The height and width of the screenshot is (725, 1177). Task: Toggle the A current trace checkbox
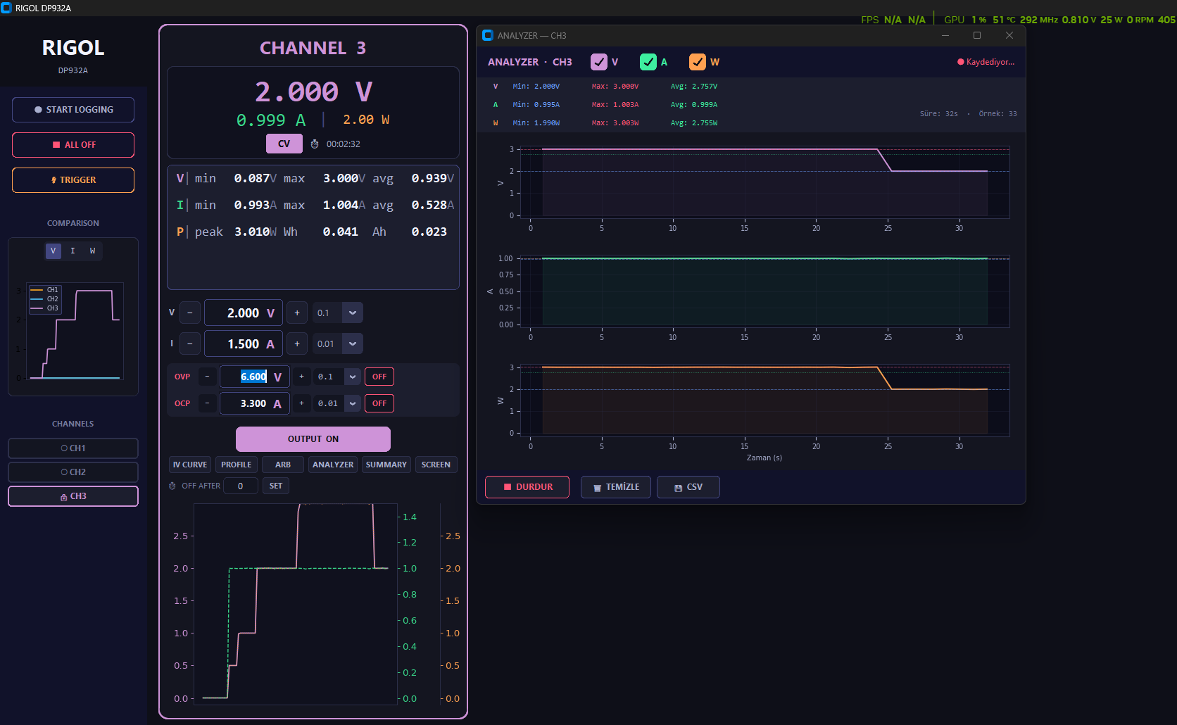648,62
